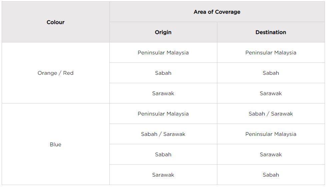Select the Area of Coverage header
This screenshot has width=327, height=187.
[217, 12]
